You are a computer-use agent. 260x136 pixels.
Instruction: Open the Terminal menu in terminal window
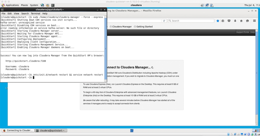[36, 14]
